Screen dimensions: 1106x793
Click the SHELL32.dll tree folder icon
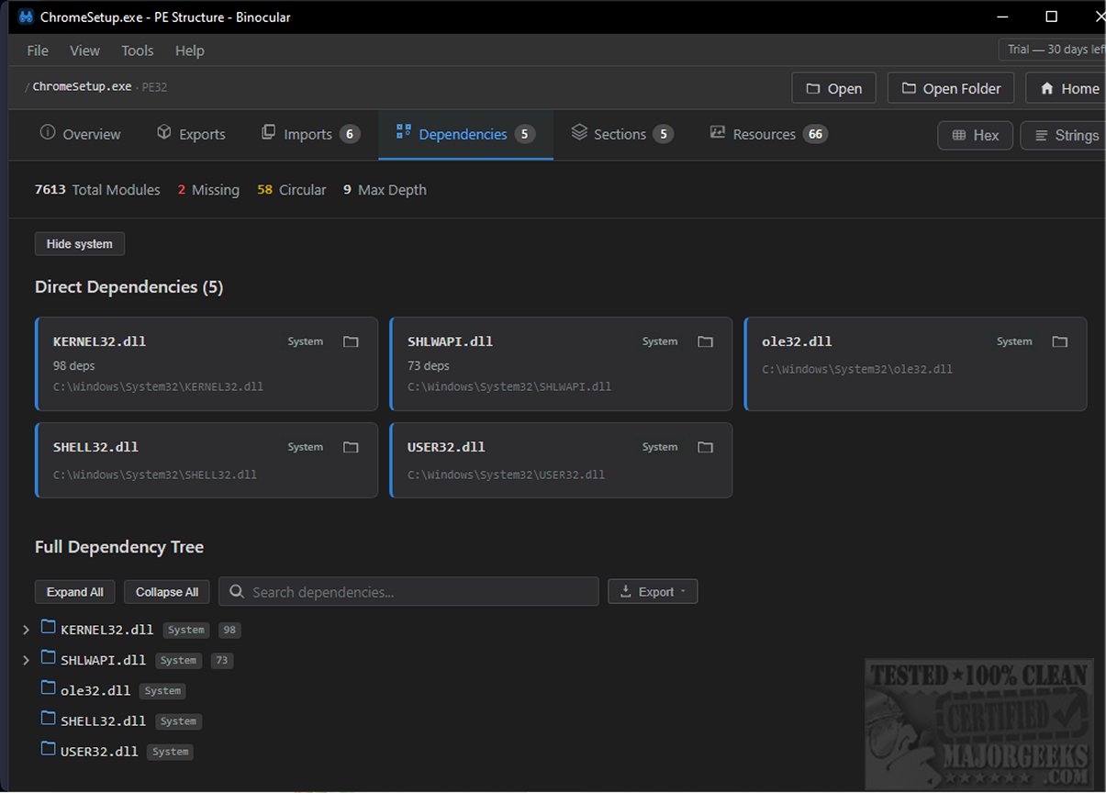(x=49, y=719)
